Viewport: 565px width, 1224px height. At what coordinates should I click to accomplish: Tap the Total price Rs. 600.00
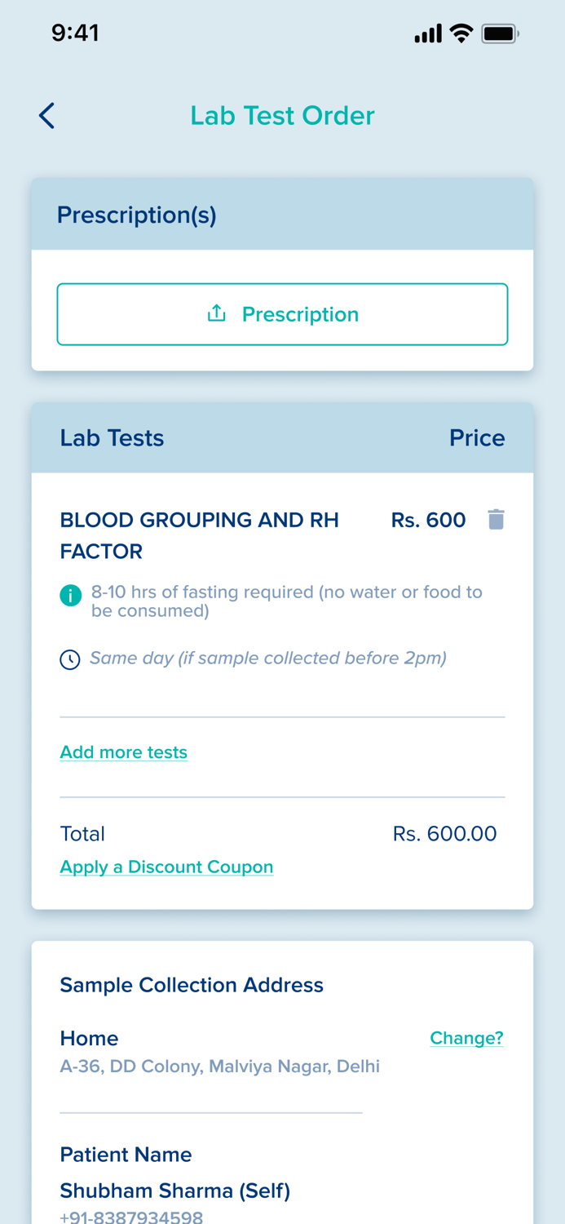[x=445, y=833]
